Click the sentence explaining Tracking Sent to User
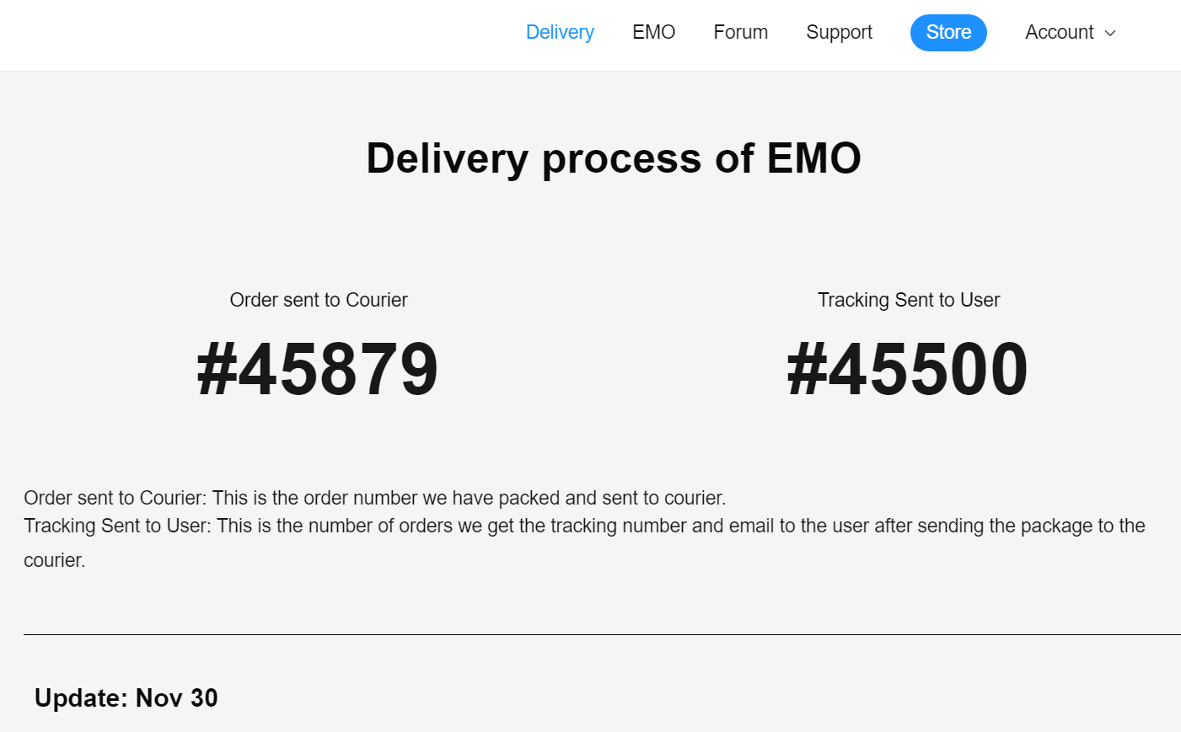Screen dimensions: 1181x732 pyautogui.click(x=584, y=526)
